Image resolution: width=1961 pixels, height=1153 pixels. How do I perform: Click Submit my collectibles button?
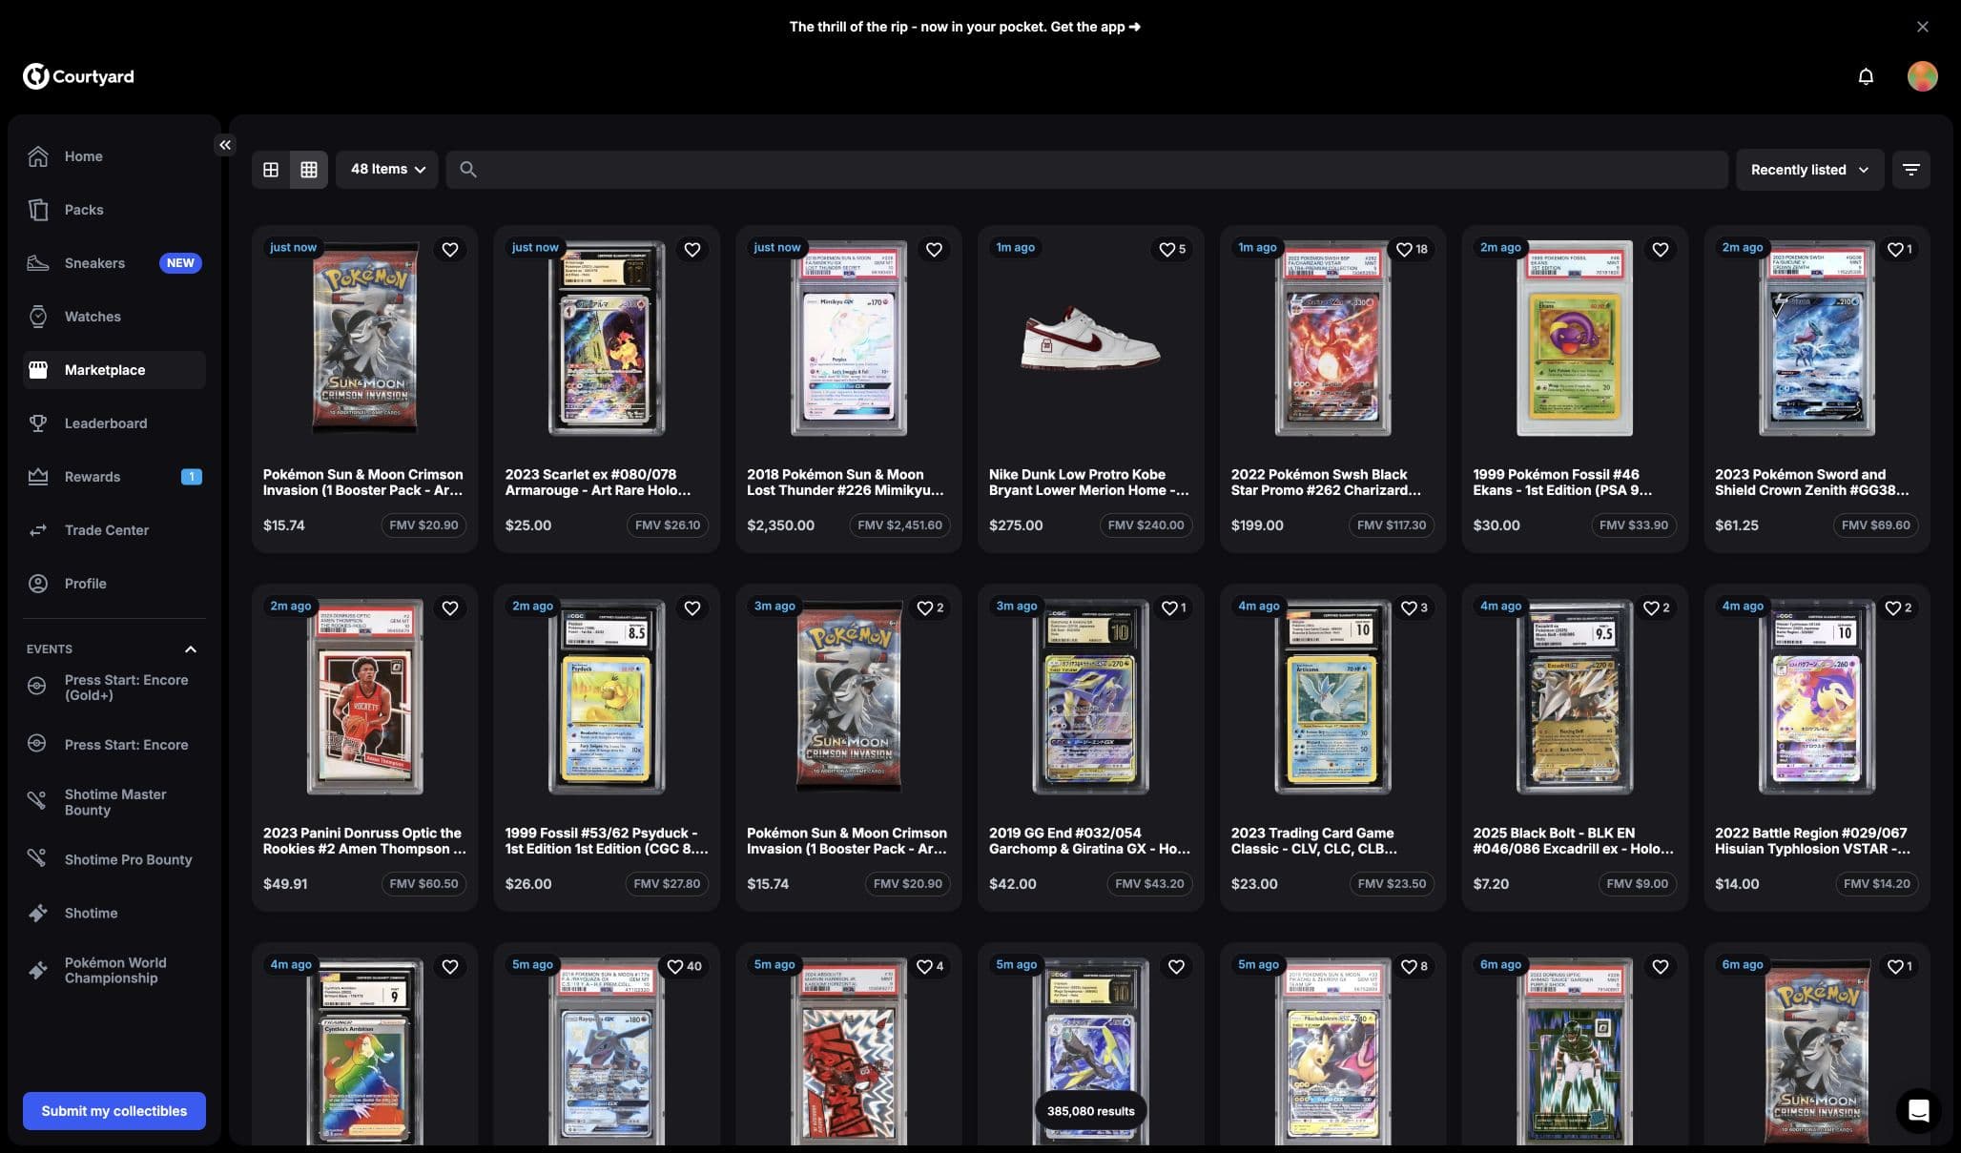[x=114, y=1111]
